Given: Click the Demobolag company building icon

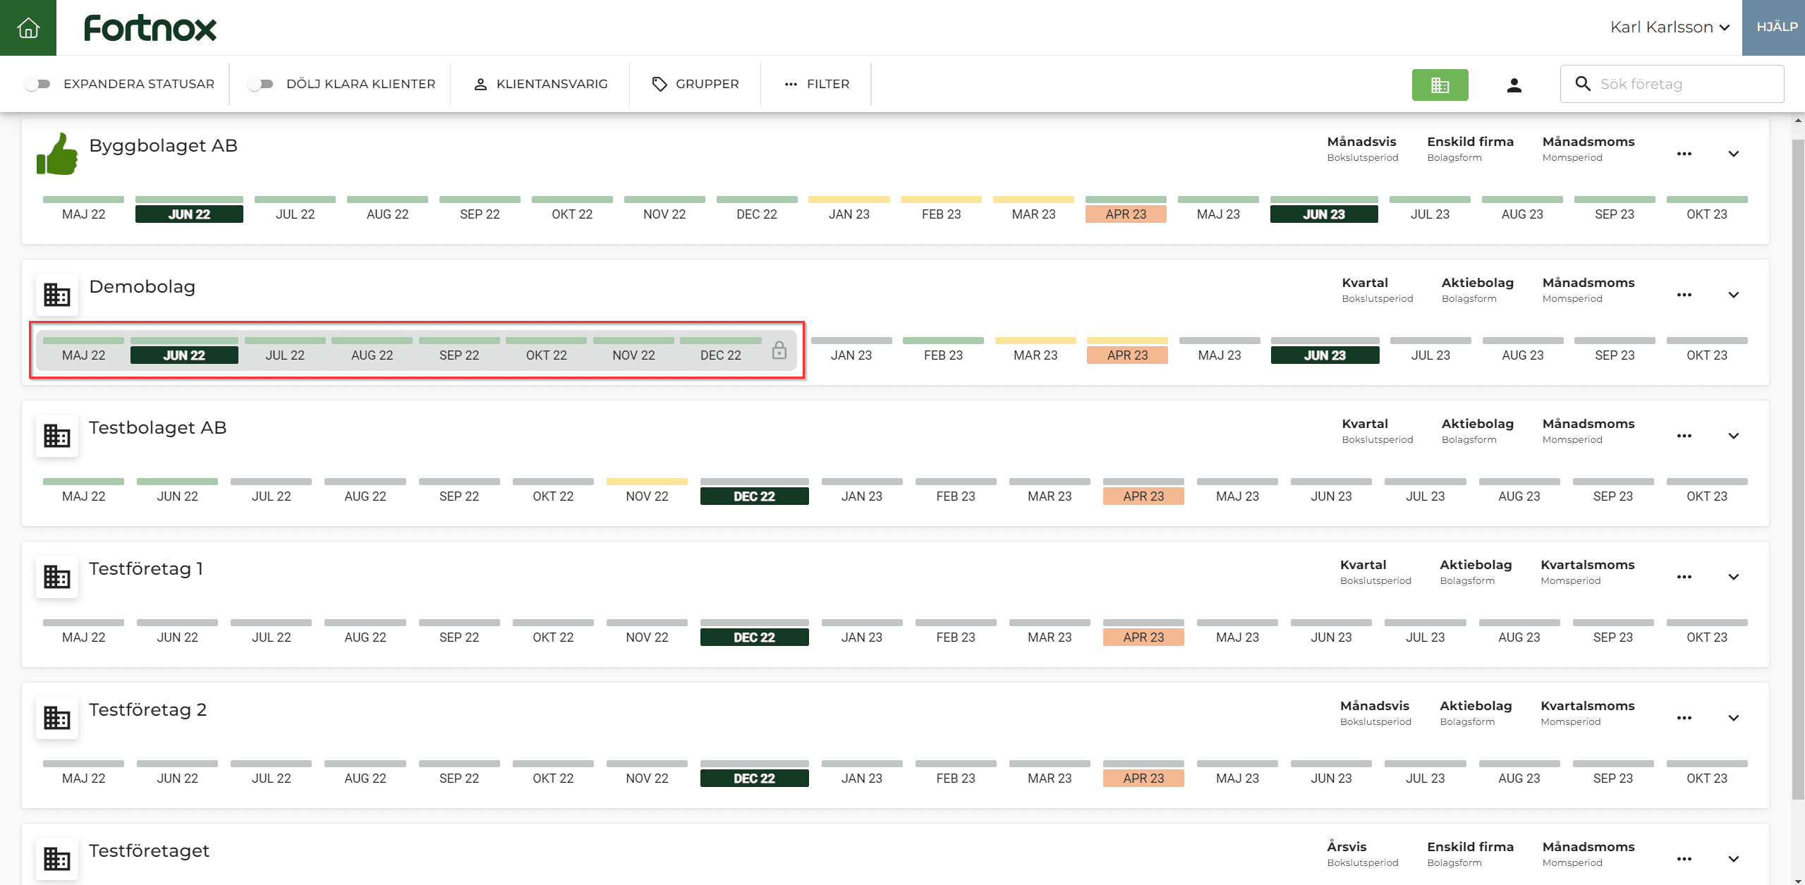Looking at the screenshot, I should [x=57, y=294].
